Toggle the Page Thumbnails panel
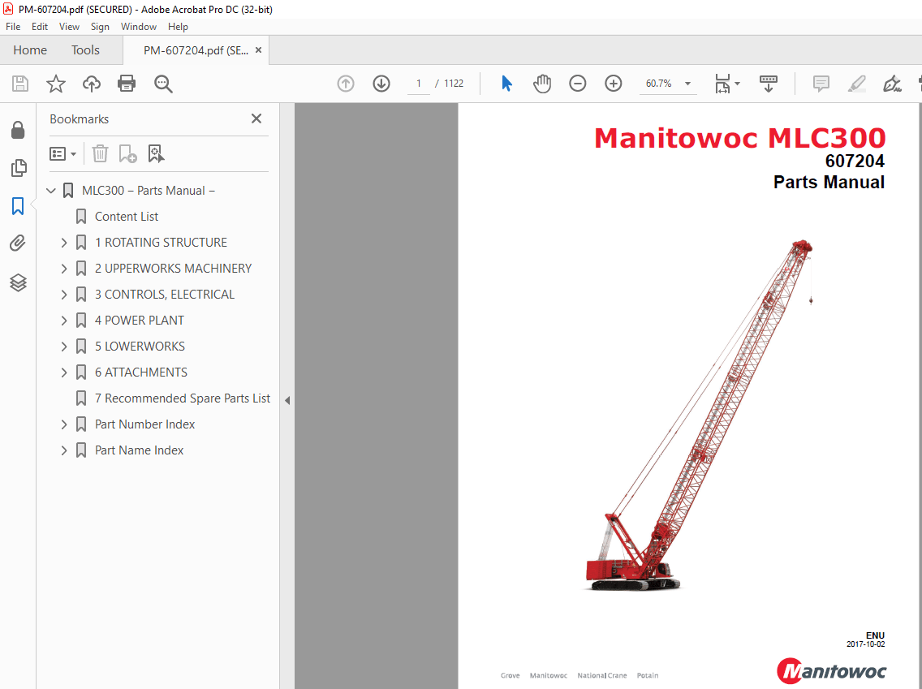922x689 pixels. pyautogui.click(x=18, y=168)
